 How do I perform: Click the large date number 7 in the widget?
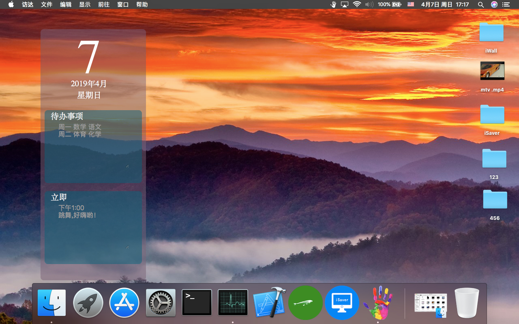(89, 57)
